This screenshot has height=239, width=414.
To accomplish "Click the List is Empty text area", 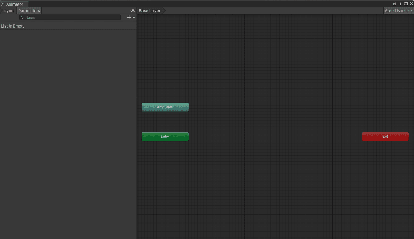I will pyautogui.click(x=13, y=26).
